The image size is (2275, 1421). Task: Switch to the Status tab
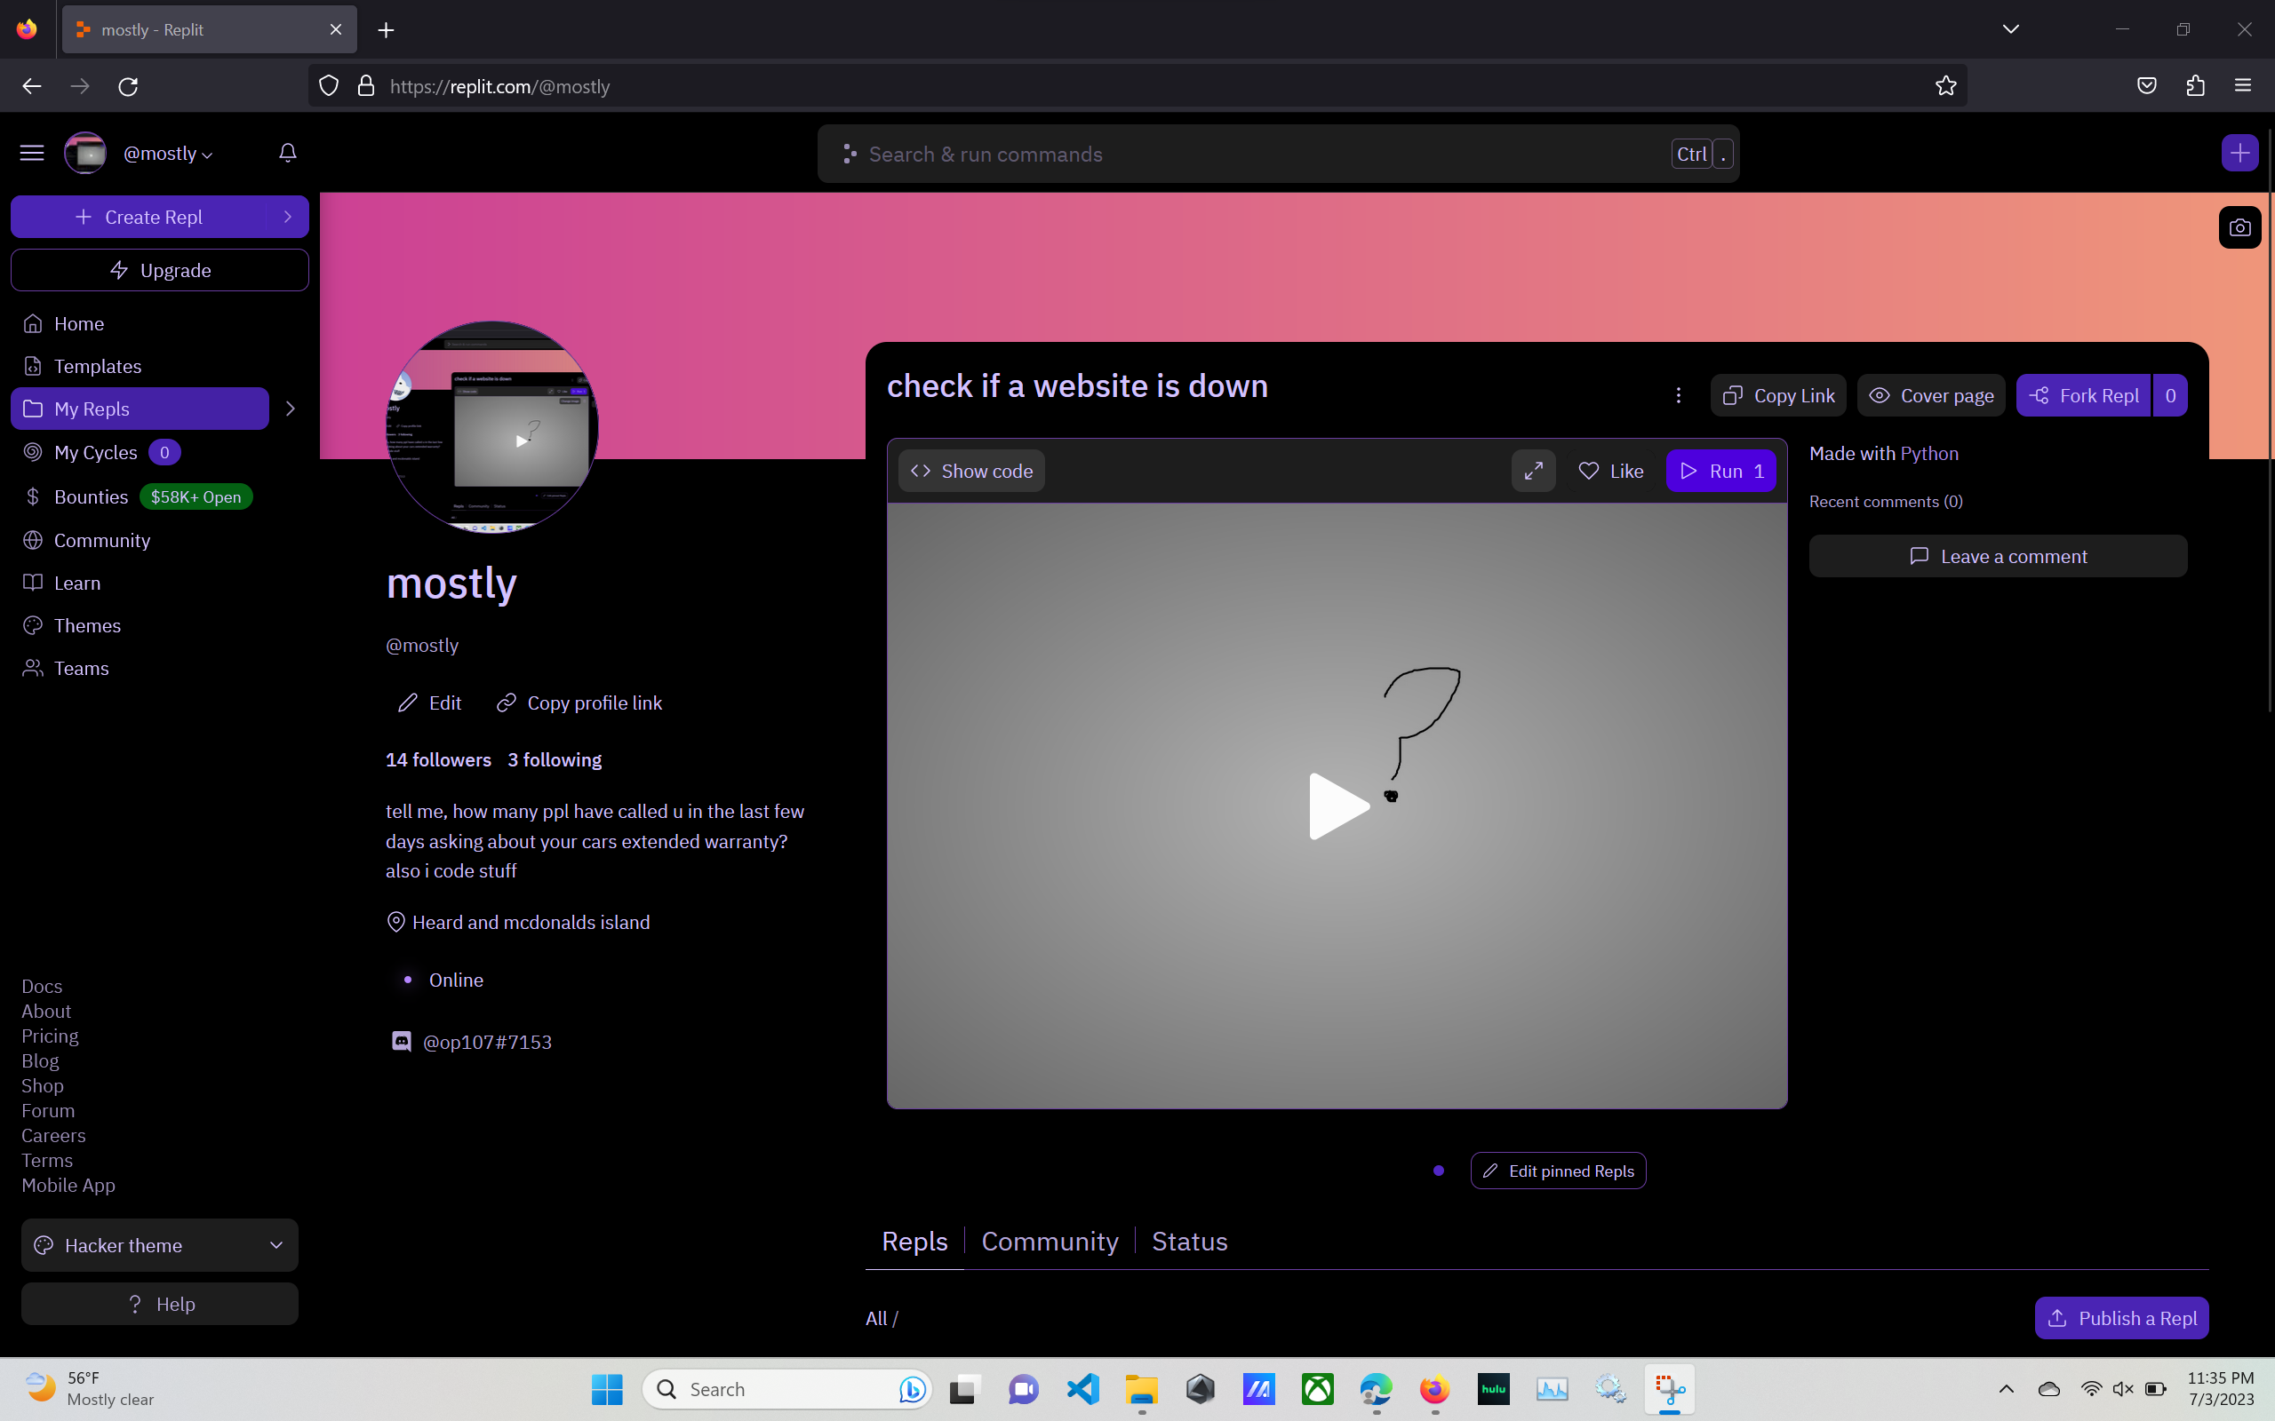[1190, 1242]
